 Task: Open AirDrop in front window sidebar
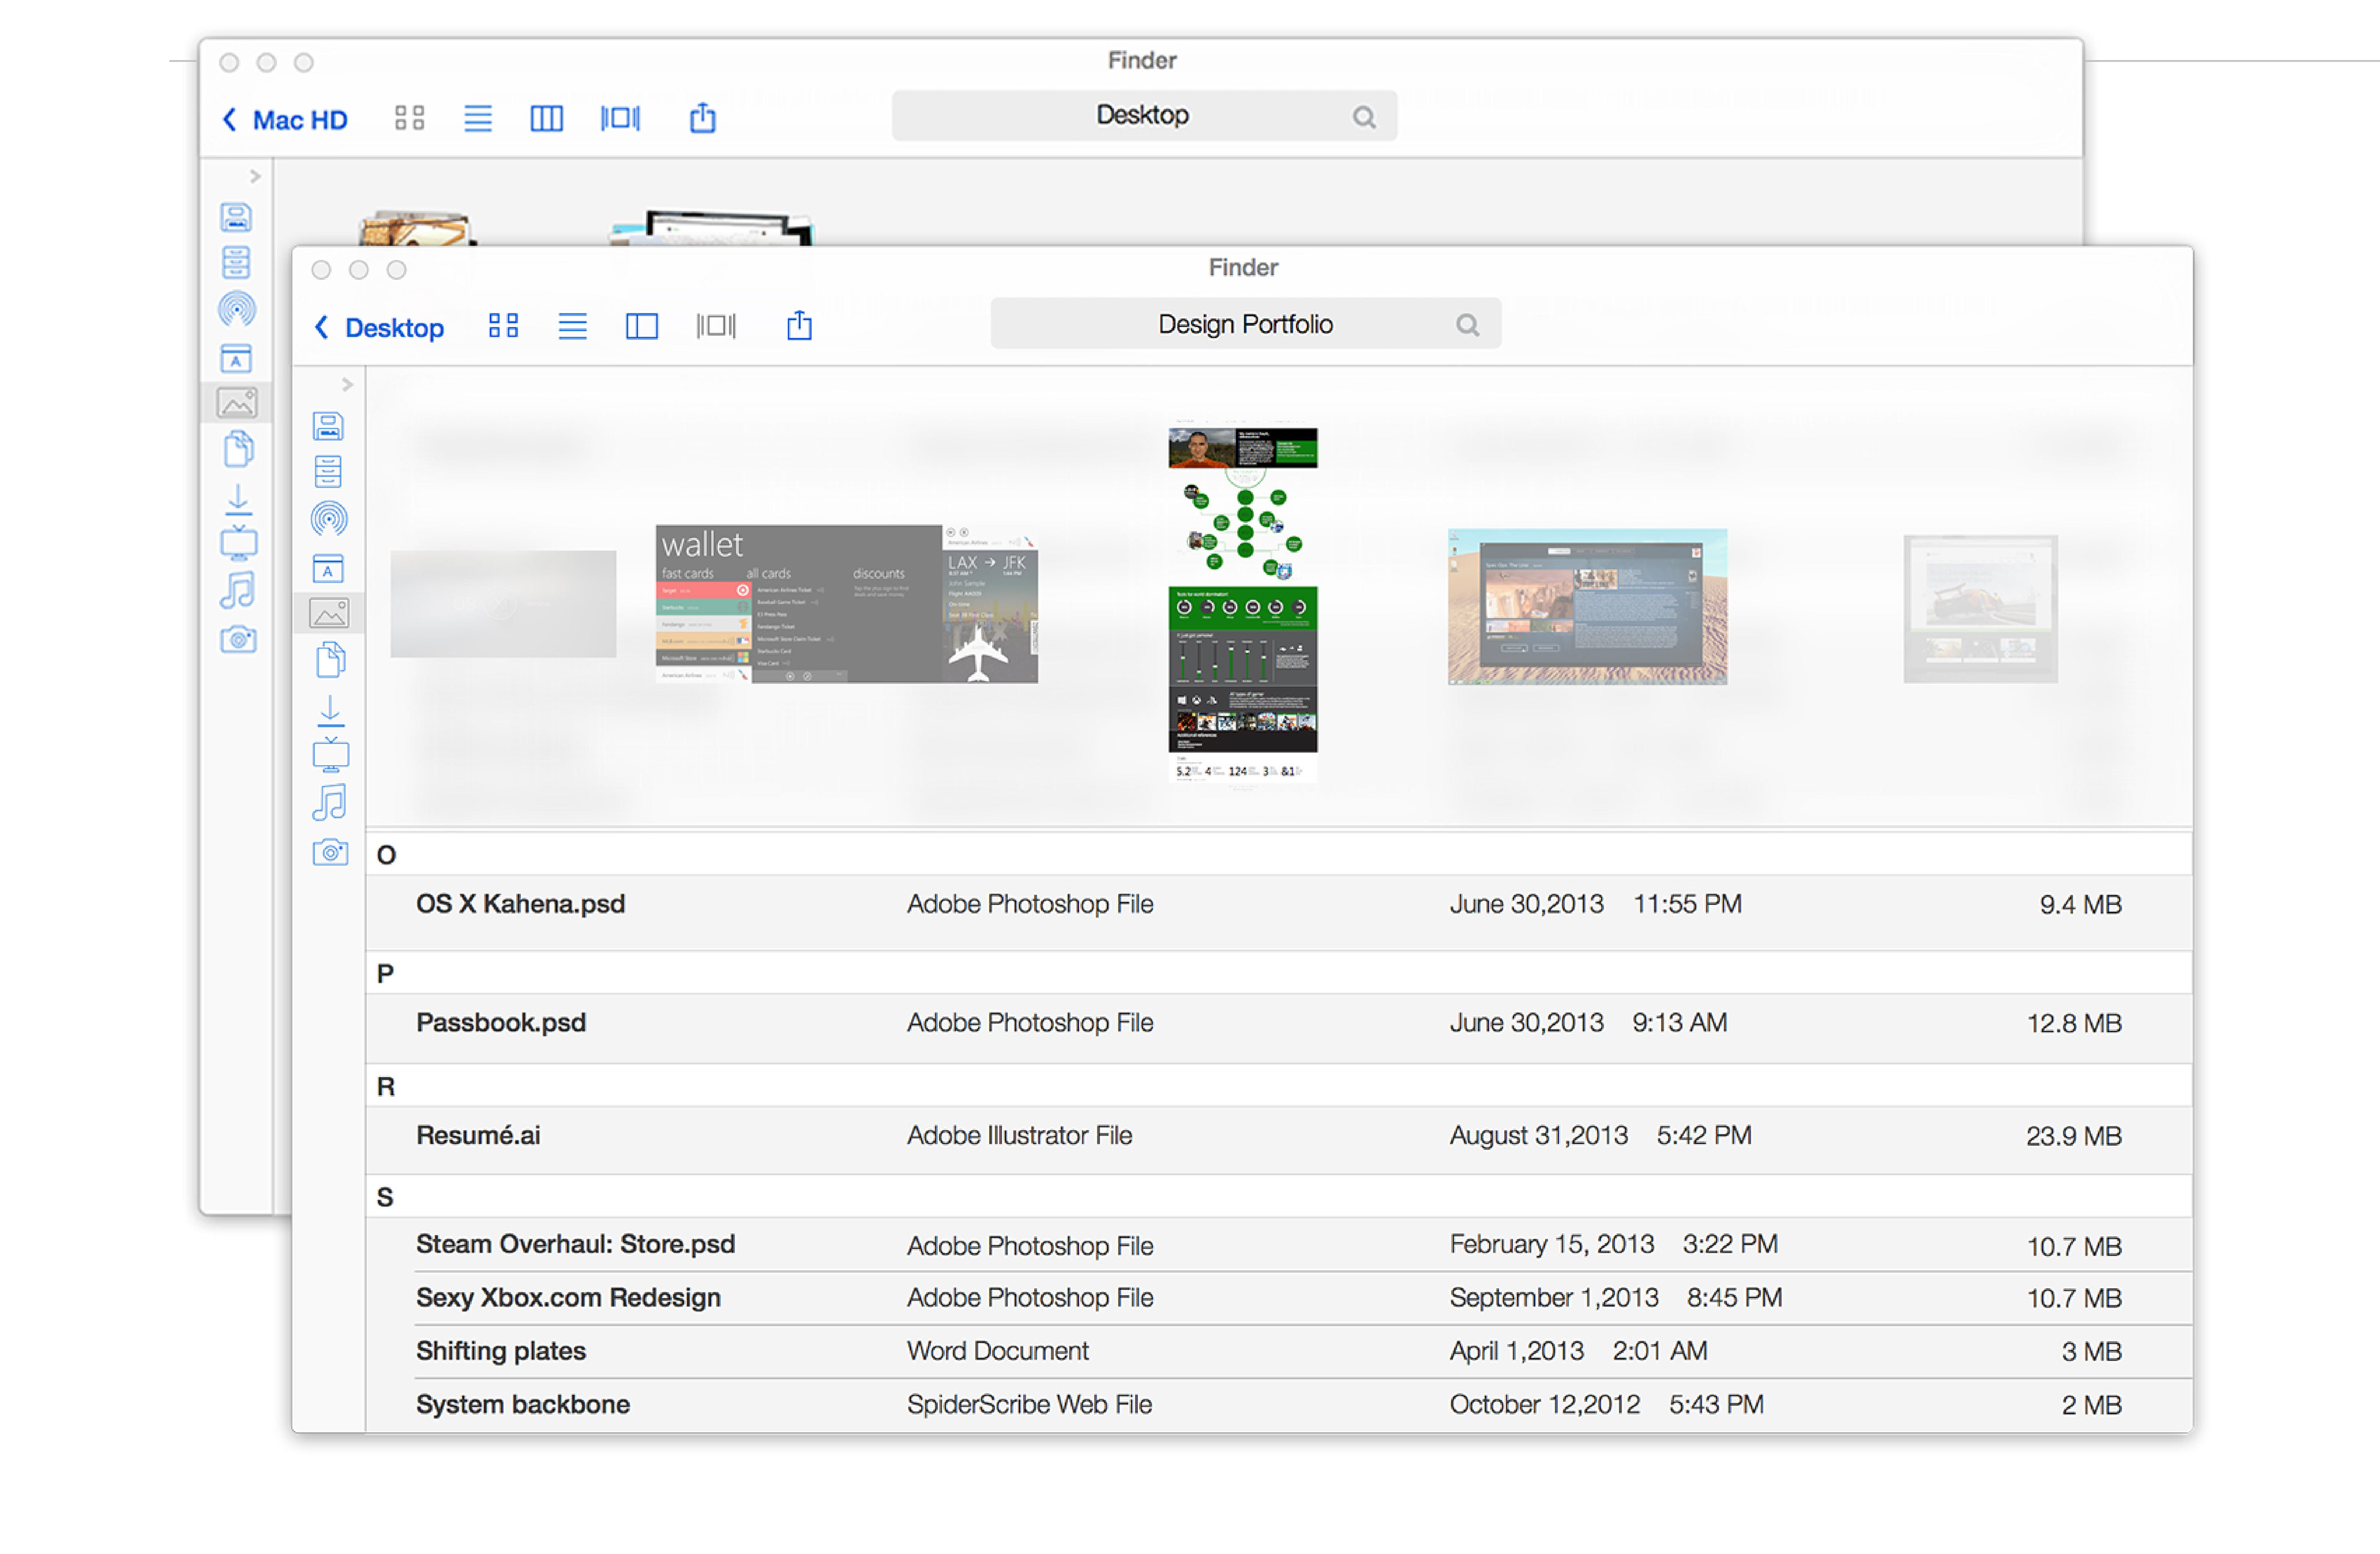(329, 518)
